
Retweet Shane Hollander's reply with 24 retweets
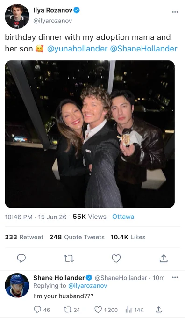(72, 310)
